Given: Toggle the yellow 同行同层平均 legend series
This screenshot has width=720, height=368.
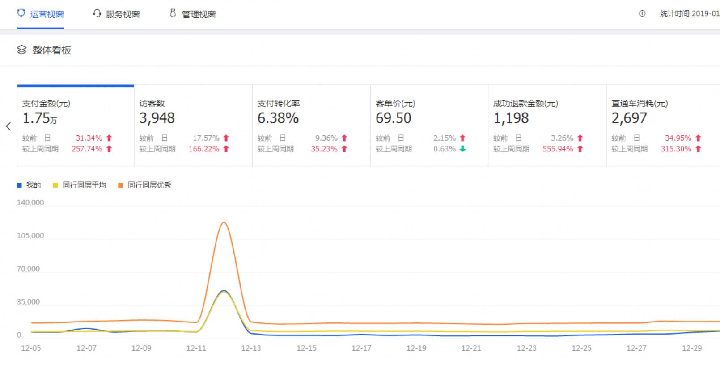Looking at the screenshot, I should click(80, 185).
